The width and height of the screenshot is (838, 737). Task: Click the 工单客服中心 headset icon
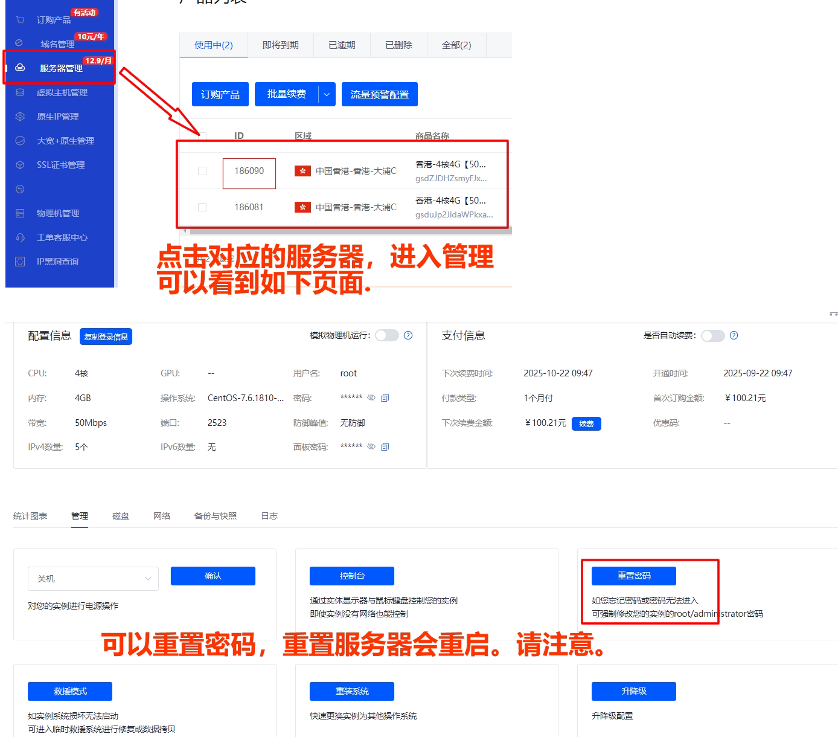coord(20,237)
